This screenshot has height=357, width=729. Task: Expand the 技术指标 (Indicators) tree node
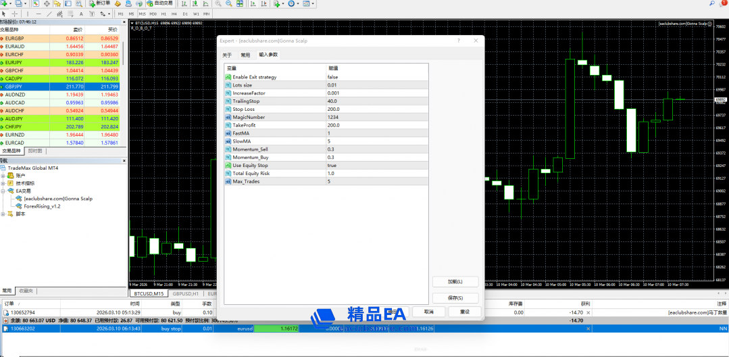pos(3,183)
